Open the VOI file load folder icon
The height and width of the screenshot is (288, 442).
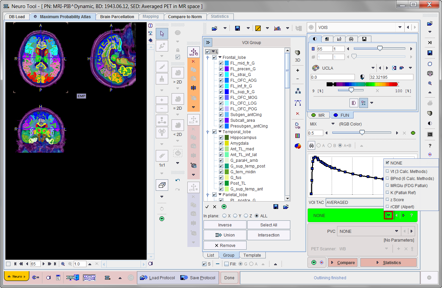(x=215, y=28)
